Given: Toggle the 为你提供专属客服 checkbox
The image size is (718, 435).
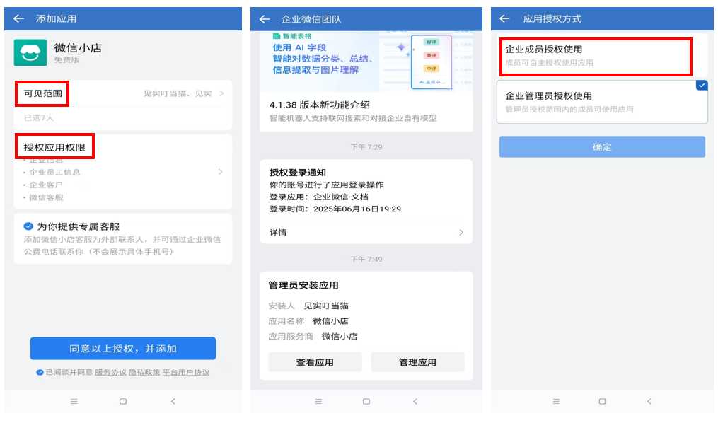Looking at the screenshot, I should [x=28, y=226].
